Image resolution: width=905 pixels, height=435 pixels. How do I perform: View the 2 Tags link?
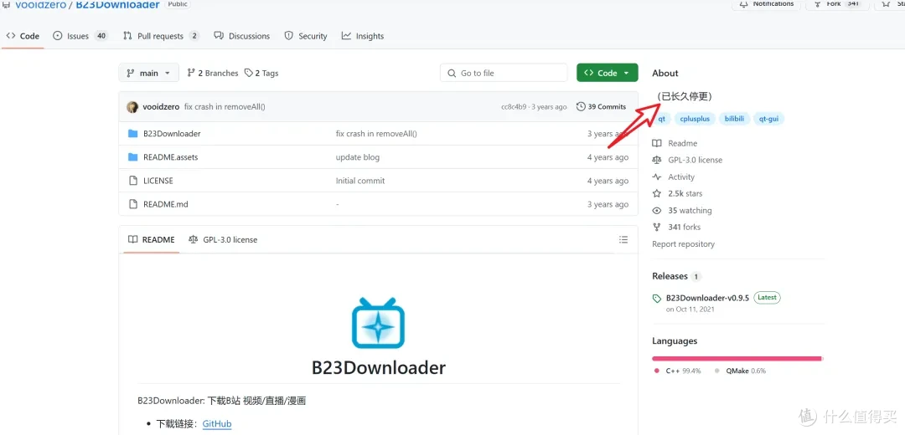point(261,73)
